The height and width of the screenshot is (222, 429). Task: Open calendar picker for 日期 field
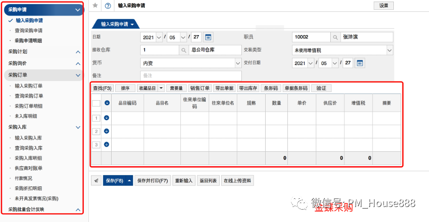[208, 37]
